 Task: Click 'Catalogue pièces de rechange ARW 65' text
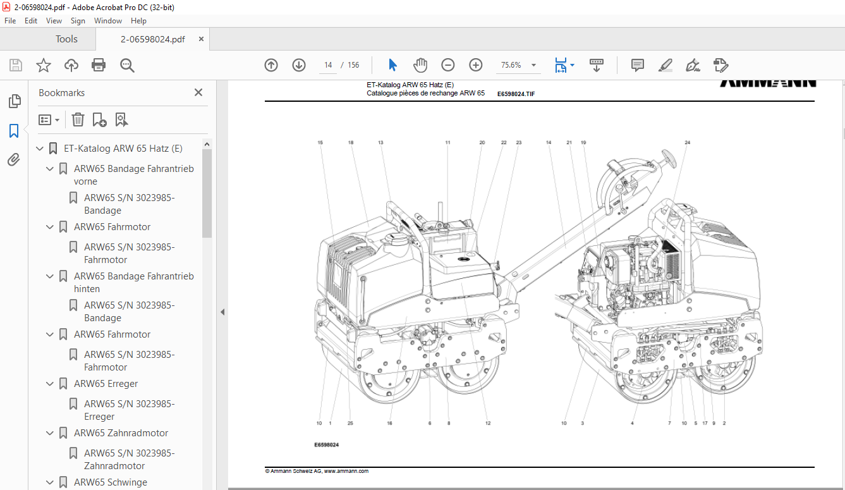pos(425,93)
